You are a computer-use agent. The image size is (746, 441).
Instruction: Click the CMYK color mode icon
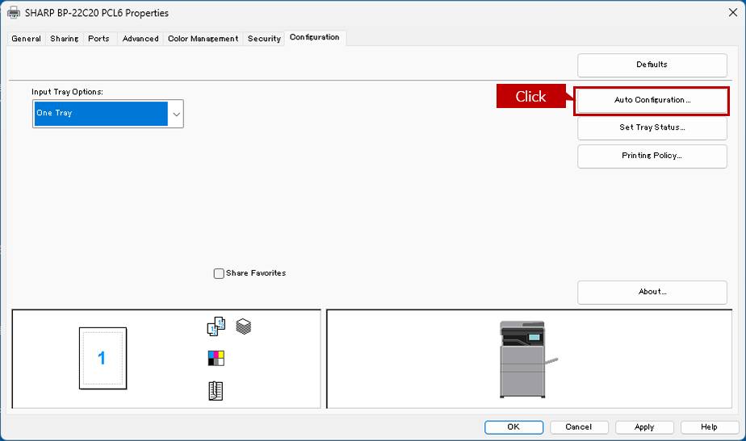[216, 358]
